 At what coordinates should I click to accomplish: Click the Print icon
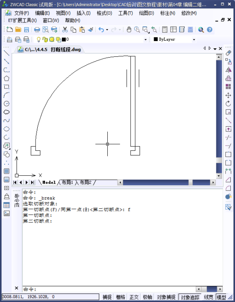point(37,30)
